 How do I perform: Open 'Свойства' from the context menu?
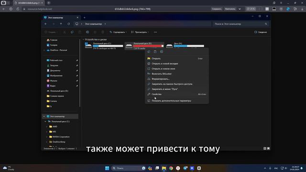tap(177, 94)
